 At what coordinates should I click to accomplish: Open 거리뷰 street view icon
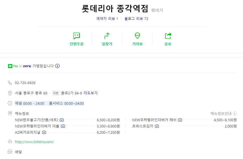click(137, 36)
